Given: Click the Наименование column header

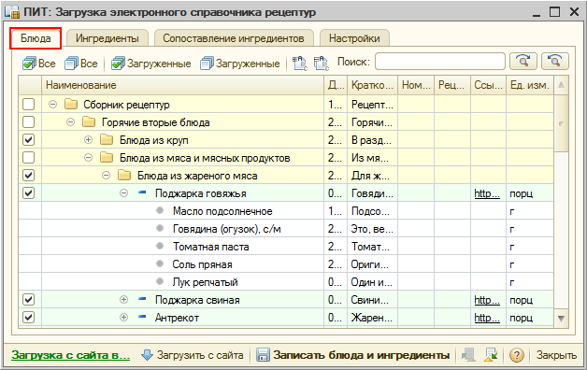Looking at the screenshot, I should (x=182, y=85).
